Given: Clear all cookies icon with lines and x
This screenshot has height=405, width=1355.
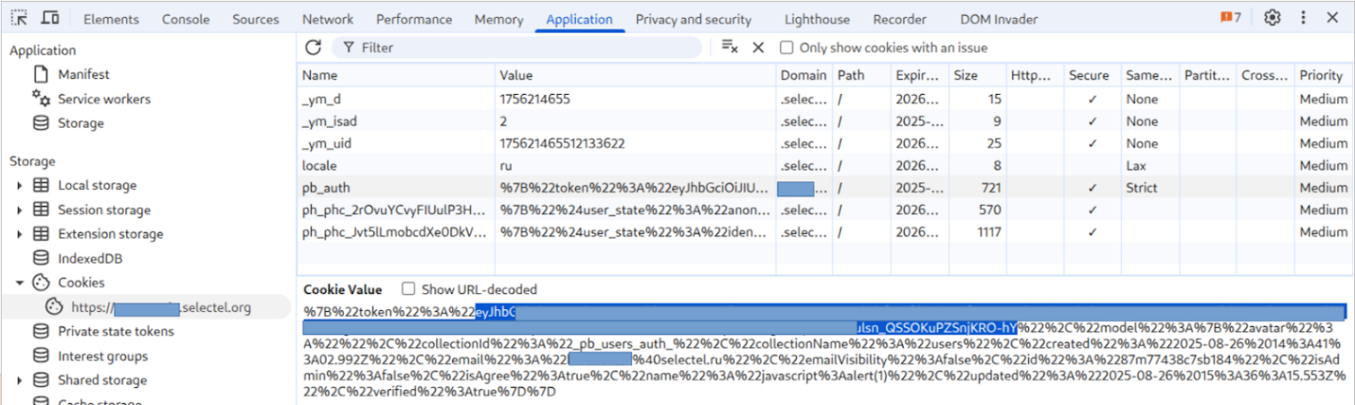Looking at the screenshot, I should tap(729, 47).
